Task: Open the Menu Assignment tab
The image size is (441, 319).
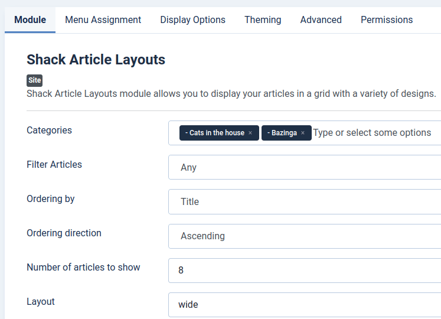Action: 103,20
